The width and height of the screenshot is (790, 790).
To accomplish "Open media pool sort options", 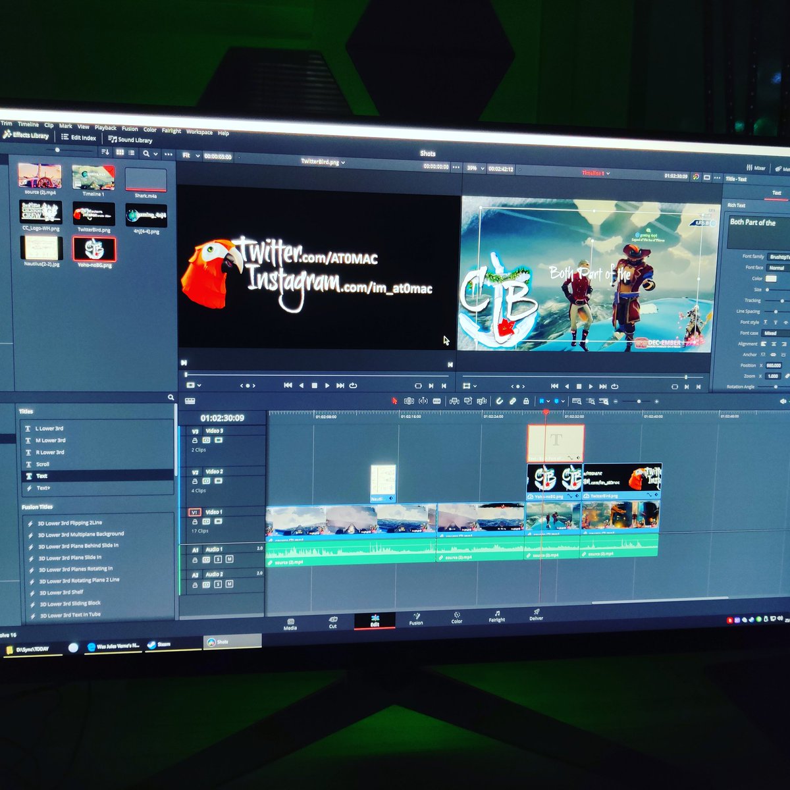I will tap(105, 151).
